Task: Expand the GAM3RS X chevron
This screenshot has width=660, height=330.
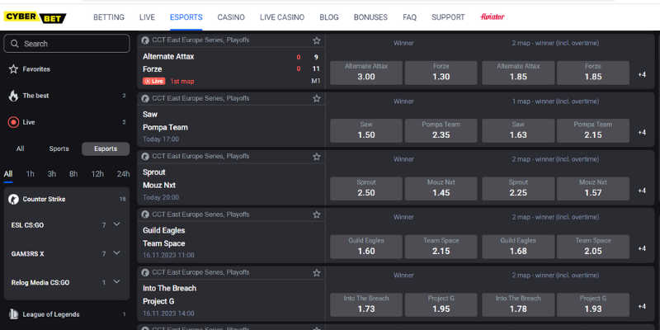Action: coord(116,253)
